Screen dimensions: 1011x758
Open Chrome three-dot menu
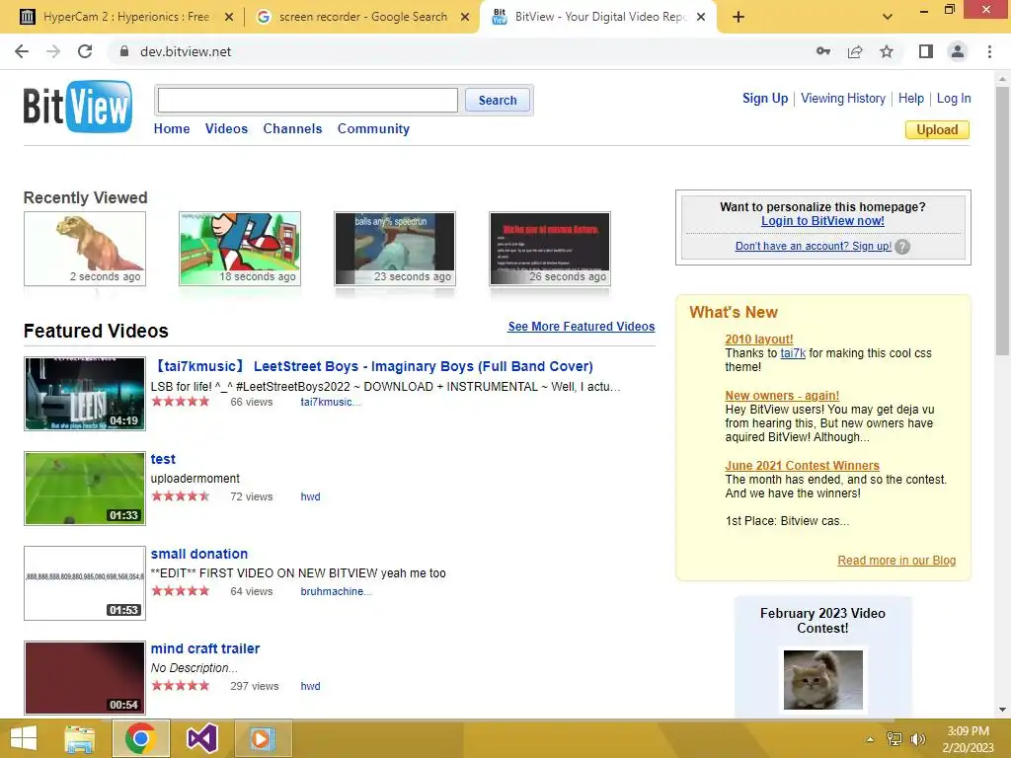tap(989, 51)
